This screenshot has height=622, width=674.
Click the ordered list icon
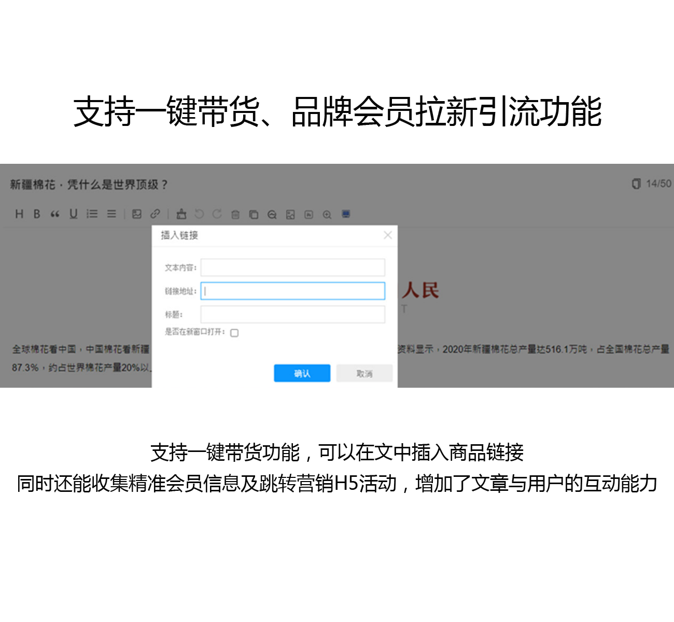92,214
